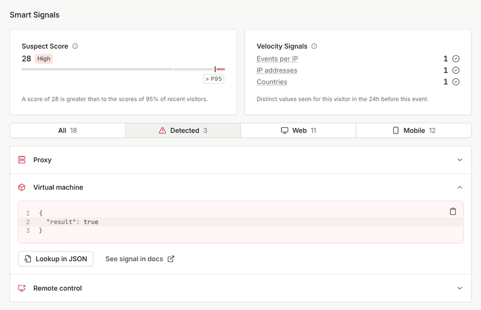
Task: Expand the Remote control row
Action: pyautogui.click(x=460, y=289)
